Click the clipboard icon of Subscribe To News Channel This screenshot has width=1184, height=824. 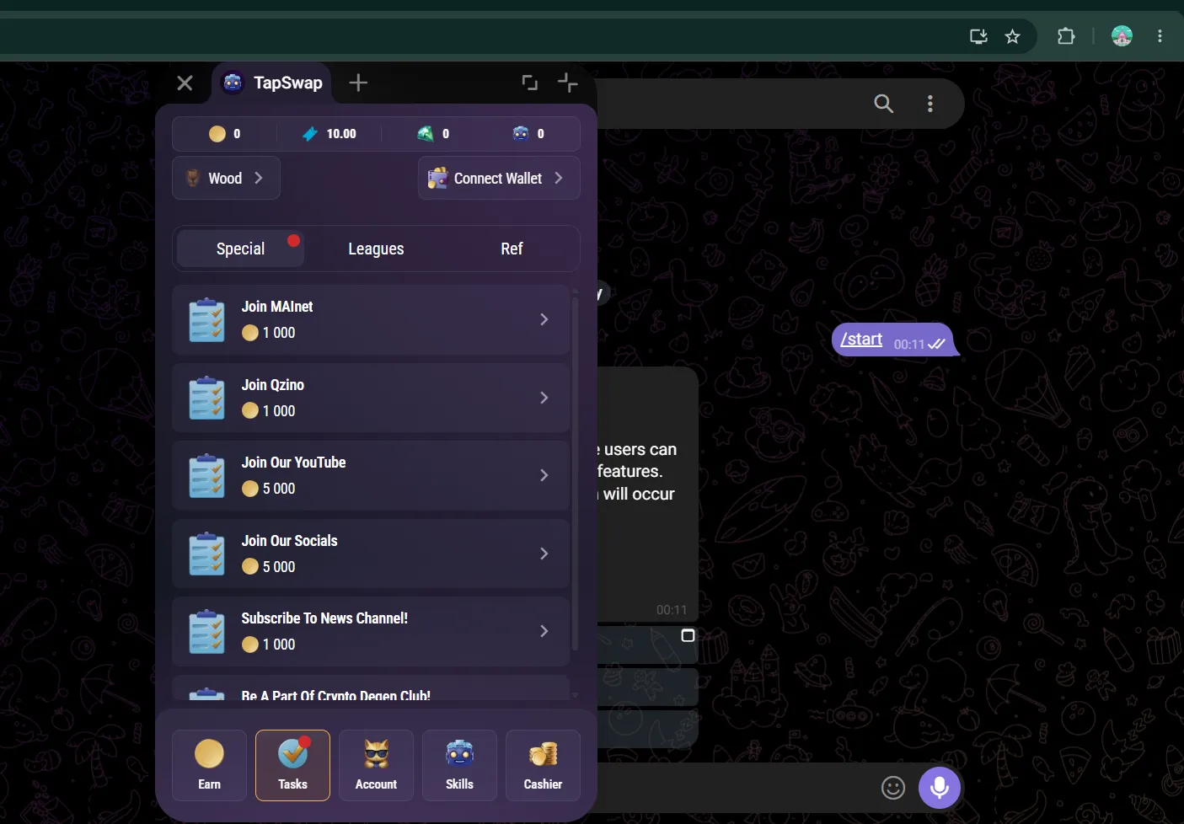(207, 632)
